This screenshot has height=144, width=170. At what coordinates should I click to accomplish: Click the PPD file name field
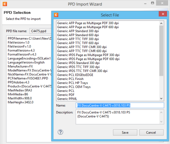coord(41,31)
